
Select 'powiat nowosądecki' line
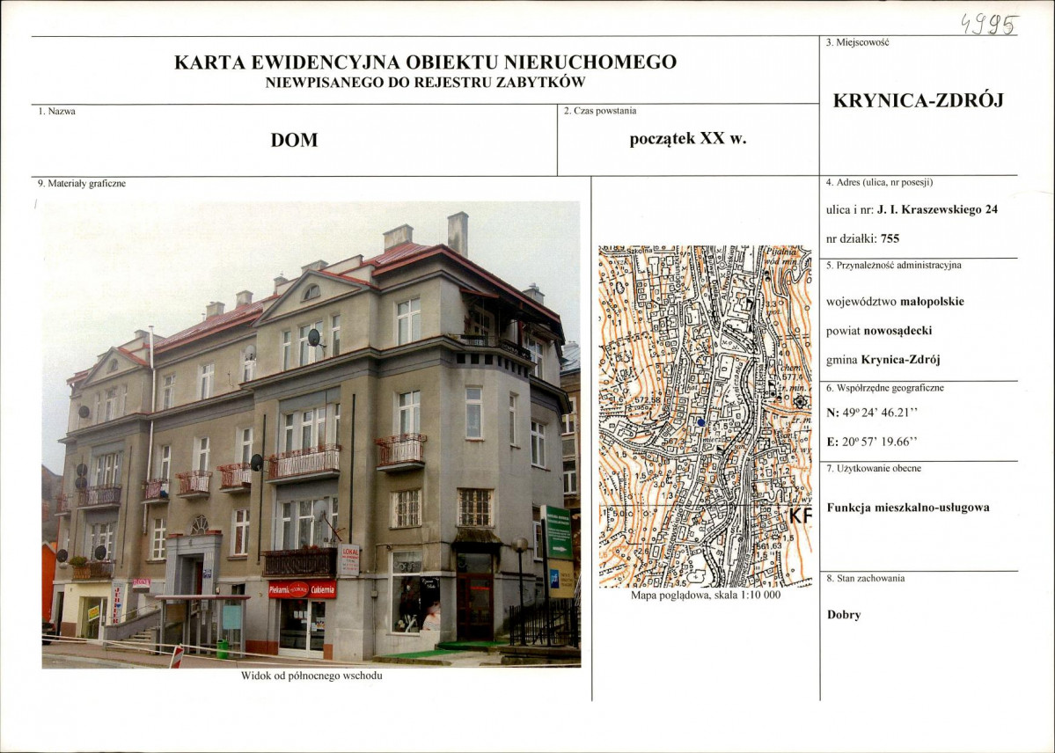pyautogui.click(x=879, y=331)
